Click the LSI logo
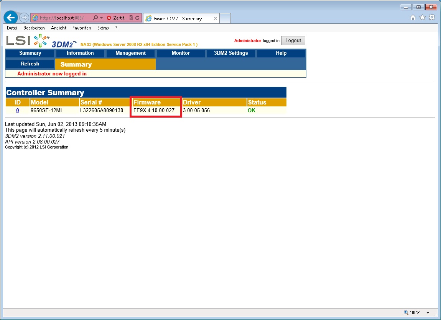Screen dimensions: 441x320 [28, 41]
